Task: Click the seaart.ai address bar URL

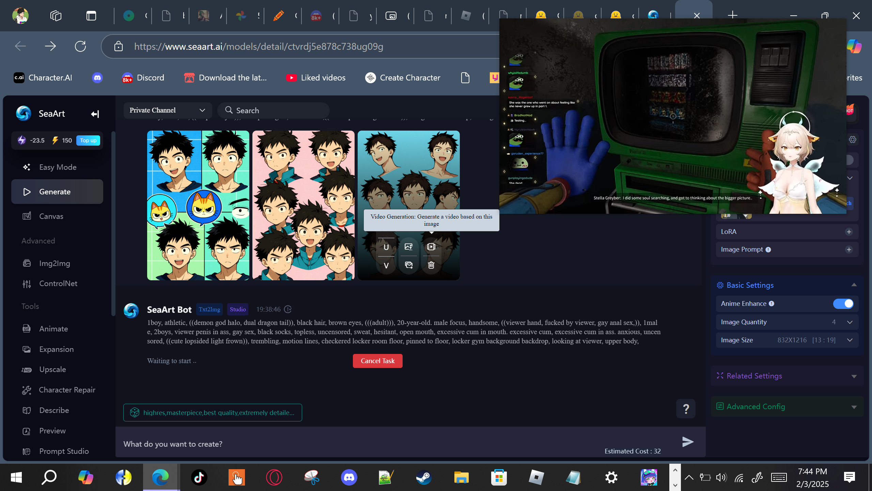Action: [259, 46]
